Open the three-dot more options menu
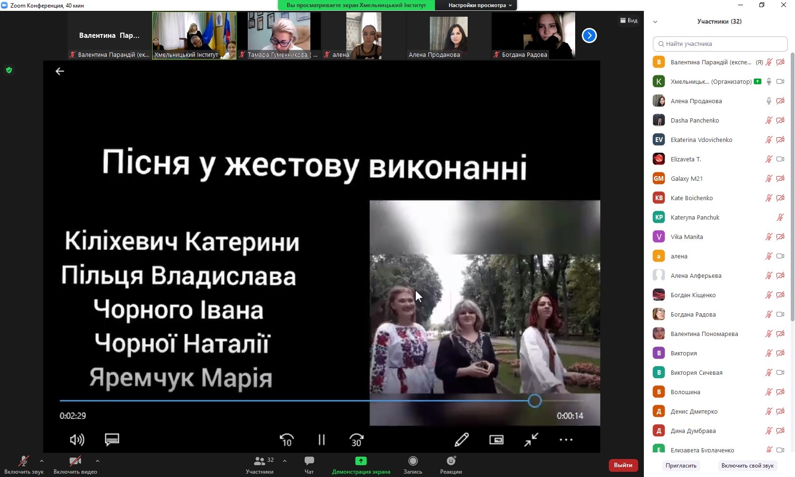The height and width of the screenshot is (477, 795). [566, 440]
